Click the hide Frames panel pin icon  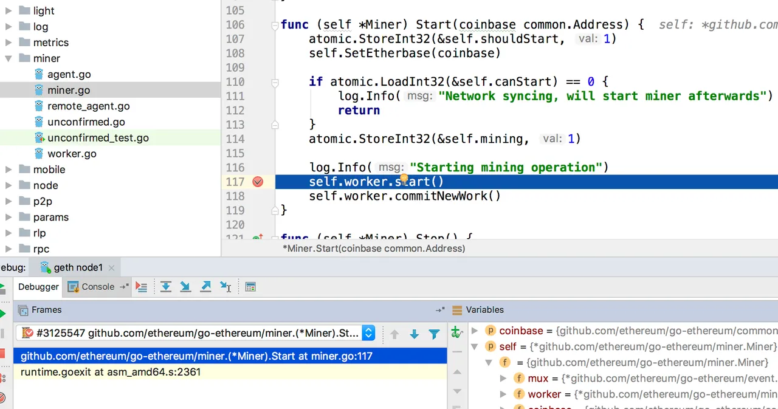click(x=440, y=310)
